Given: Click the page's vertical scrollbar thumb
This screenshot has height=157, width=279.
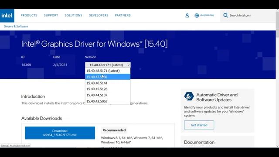Looking at the screenshot, I should 277,24.
